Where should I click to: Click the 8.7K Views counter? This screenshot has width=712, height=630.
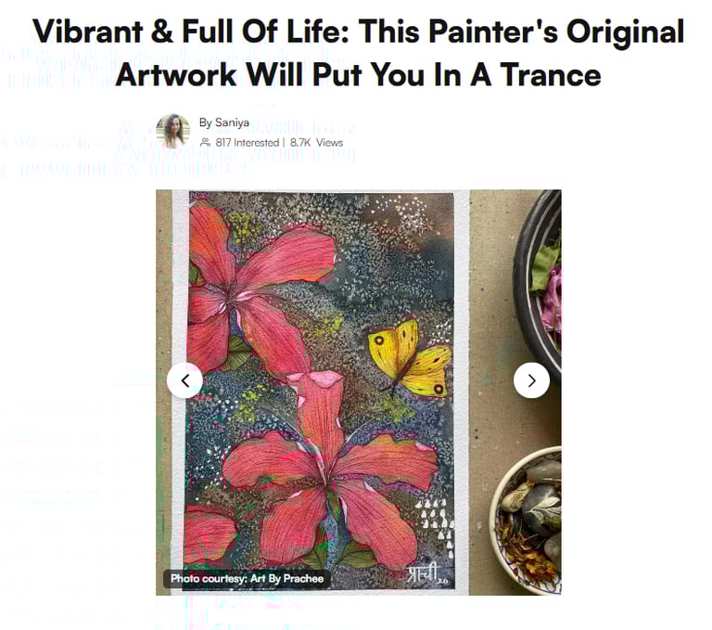pos(316,143)
